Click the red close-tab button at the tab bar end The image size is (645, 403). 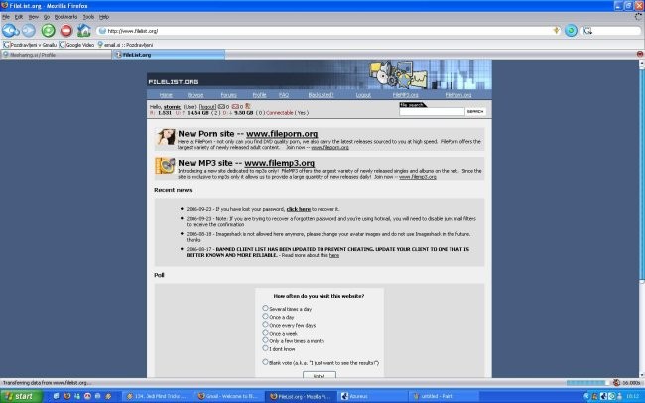pyautogui.click(x=640, y=54)
